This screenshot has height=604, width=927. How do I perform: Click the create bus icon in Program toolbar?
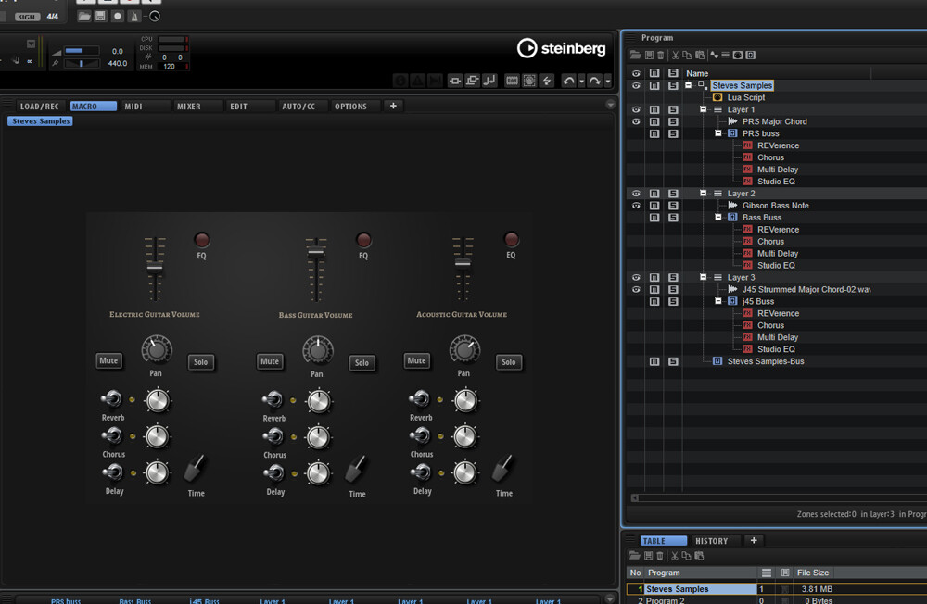tap(751, 55)
